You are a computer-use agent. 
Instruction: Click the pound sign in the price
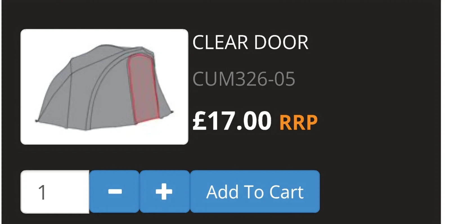199,121
